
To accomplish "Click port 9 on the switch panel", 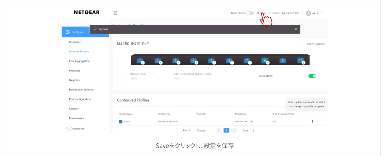I will click(282, 60).
